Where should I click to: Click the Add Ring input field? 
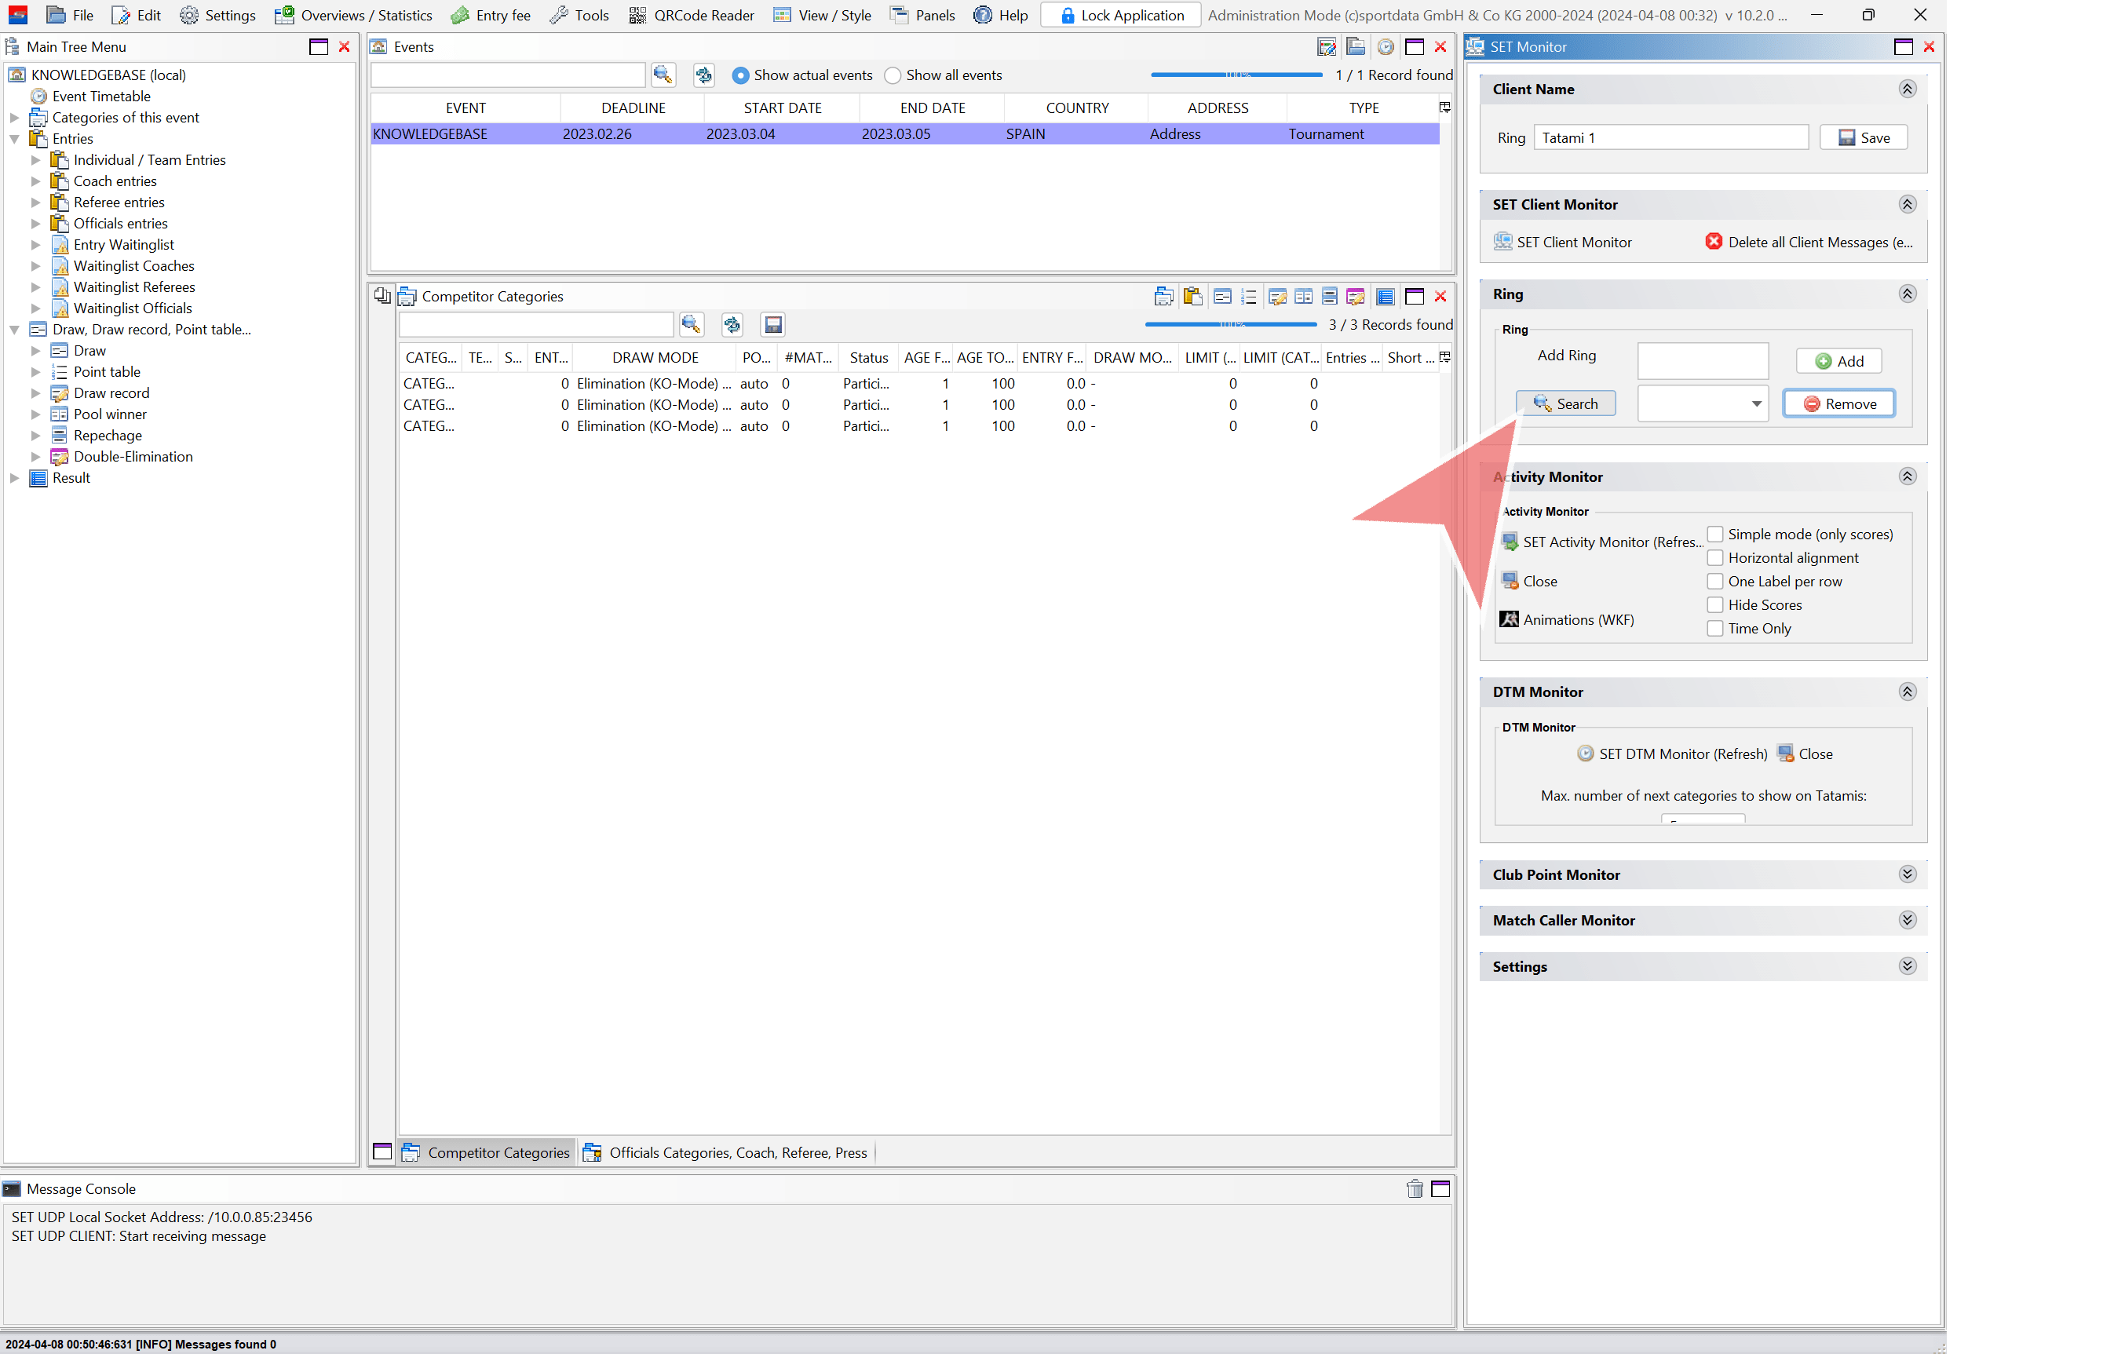1703,360
